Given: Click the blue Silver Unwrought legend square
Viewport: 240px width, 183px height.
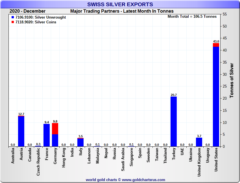Looking at the screenshot, I should point(13,17).
